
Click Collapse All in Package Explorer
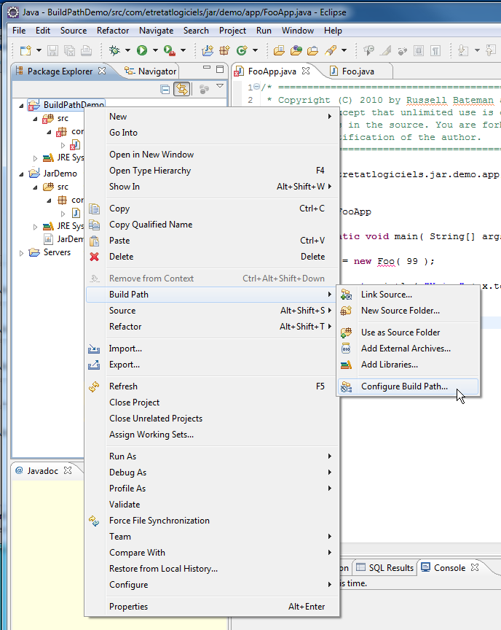[165, 89]
